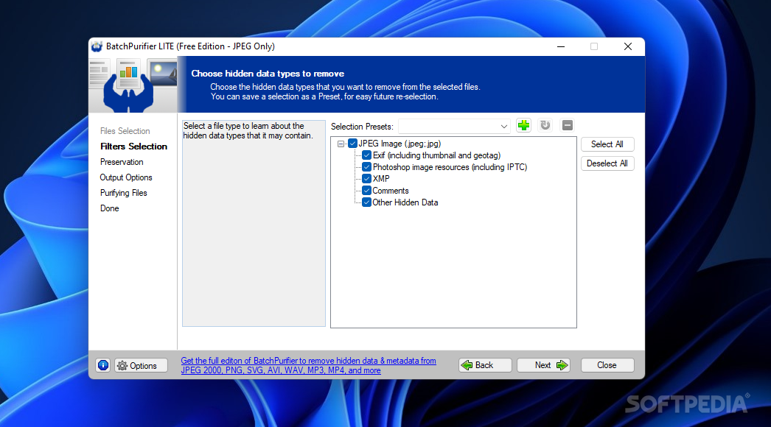Image resolution: width=771 pixels, height=427 pixels.
Task: Click the remove preset minus icon
Action: (x=567, y=125)
